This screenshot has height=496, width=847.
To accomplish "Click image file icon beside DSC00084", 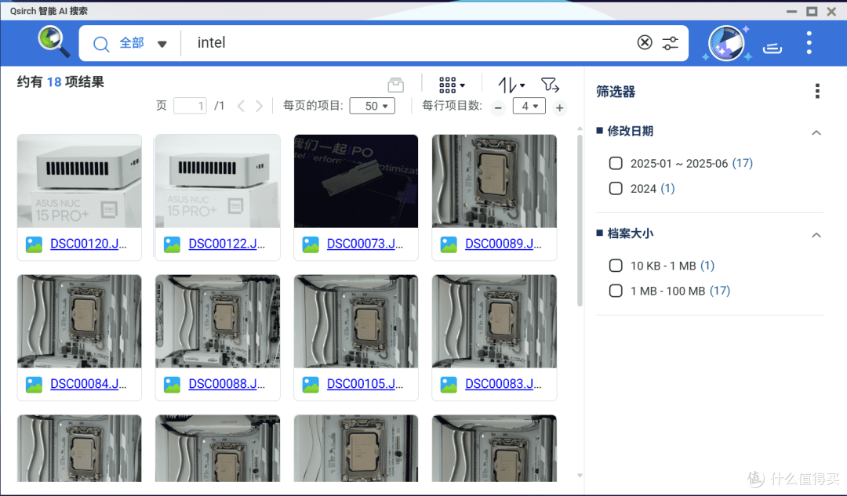I will [34, 385].
